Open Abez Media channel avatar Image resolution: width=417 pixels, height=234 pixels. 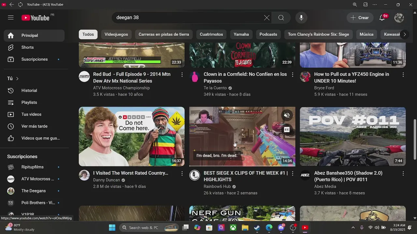(305, 175)
